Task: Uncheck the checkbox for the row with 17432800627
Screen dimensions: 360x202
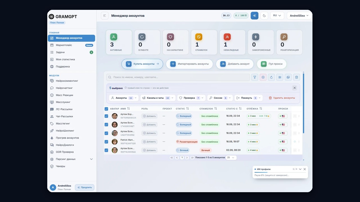Action: tap(106, 125)
